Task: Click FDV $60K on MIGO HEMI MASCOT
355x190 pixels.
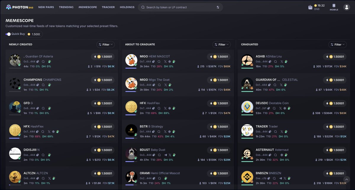Action: pos(224,66)
